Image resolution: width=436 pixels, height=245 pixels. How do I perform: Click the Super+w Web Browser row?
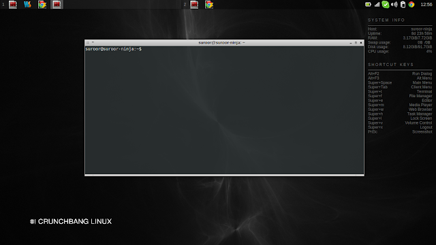point(400,110)
